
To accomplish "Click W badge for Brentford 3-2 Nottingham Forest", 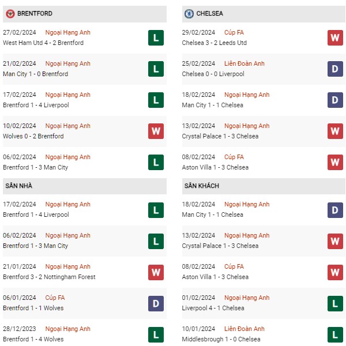I will coord(156,272).
